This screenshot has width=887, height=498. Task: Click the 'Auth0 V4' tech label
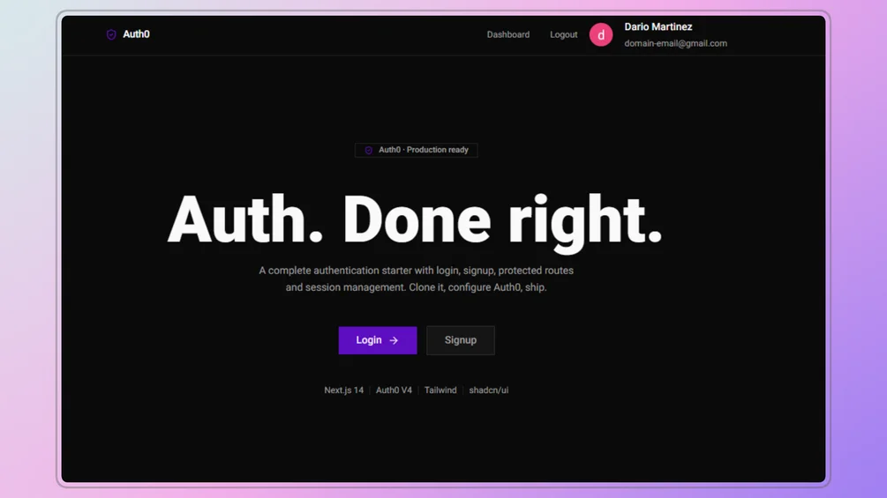pos(394,390)
